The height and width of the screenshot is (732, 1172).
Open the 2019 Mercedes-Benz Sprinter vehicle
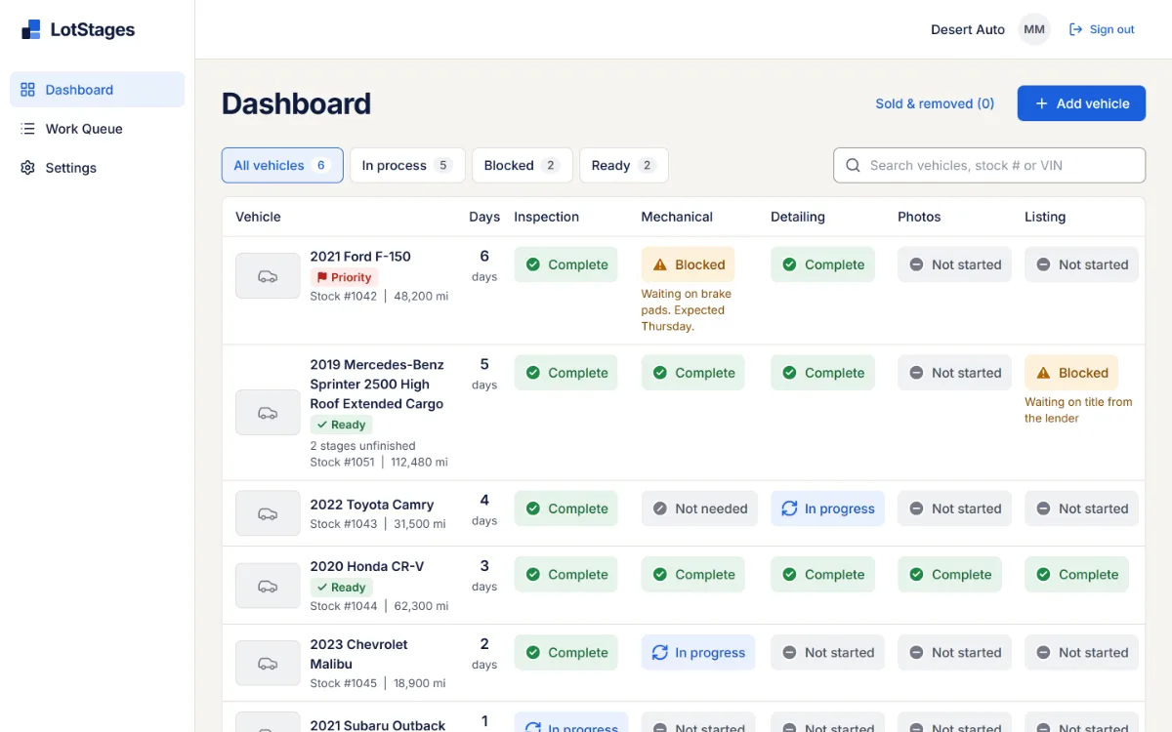click(x=377, y=384)
